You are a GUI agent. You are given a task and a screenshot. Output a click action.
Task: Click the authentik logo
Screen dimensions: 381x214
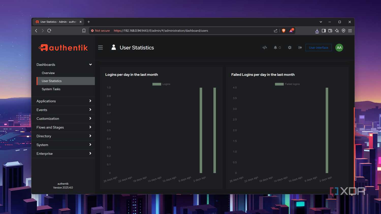tap(63, 48)
